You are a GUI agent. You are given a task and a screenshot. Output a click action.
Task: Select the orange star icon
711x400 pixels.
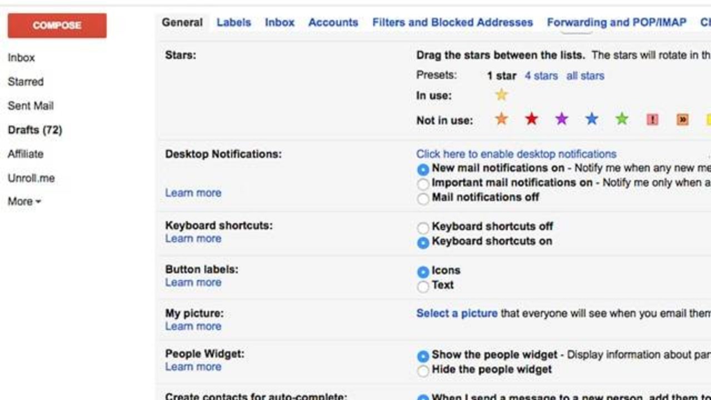point(502,119)
